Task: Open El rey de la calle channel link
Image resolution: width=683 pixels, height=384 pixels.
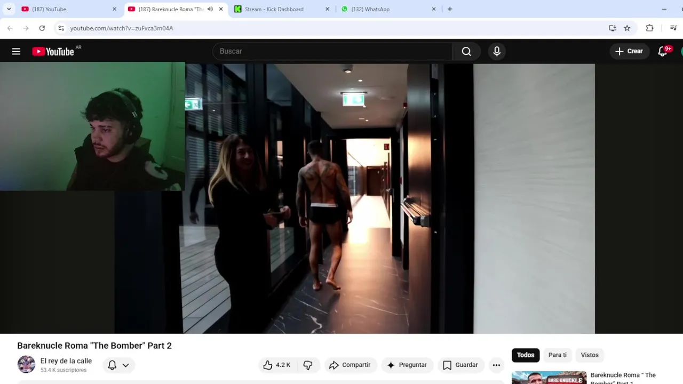Action: (x=66, y=361)
